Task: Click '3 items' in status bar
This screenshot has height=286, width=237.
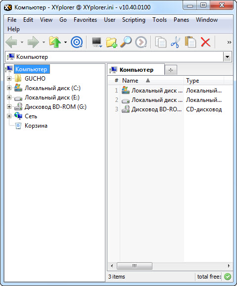Action: tap(117, 277)
